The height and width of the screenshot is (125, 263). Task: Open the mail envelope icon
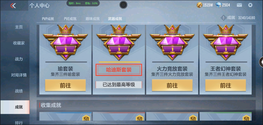point(239,5)
